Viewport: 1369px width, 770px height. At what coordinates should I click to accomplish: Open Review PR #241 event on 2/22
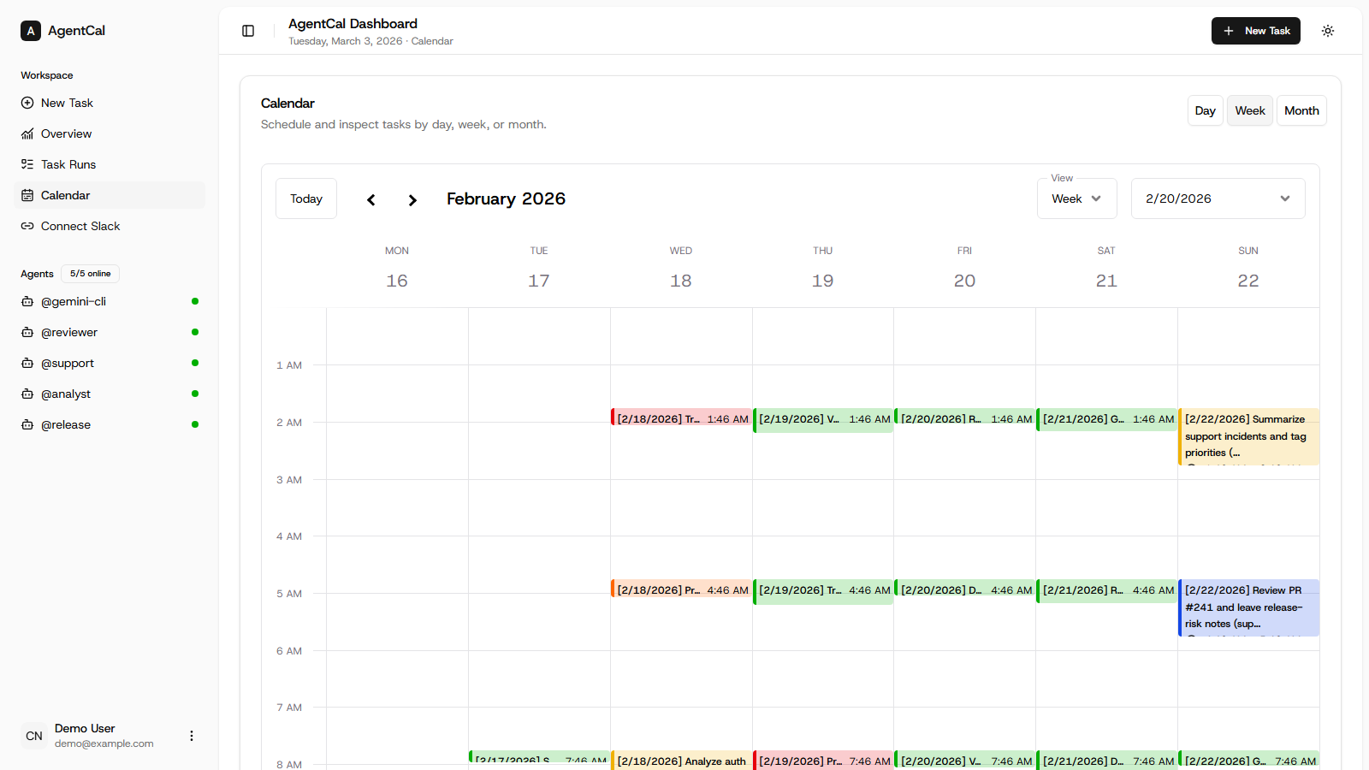1249,607
